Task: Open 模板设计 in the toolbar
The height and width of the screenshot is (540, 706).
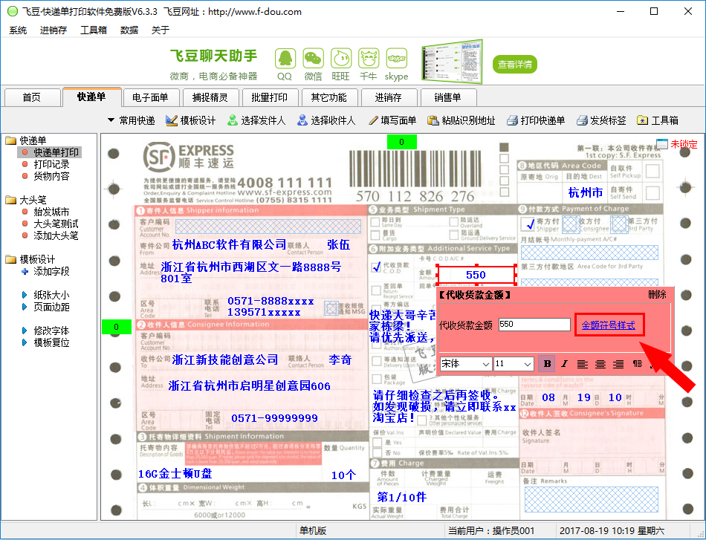Action: pyautogui.click(x=190, y=120)
